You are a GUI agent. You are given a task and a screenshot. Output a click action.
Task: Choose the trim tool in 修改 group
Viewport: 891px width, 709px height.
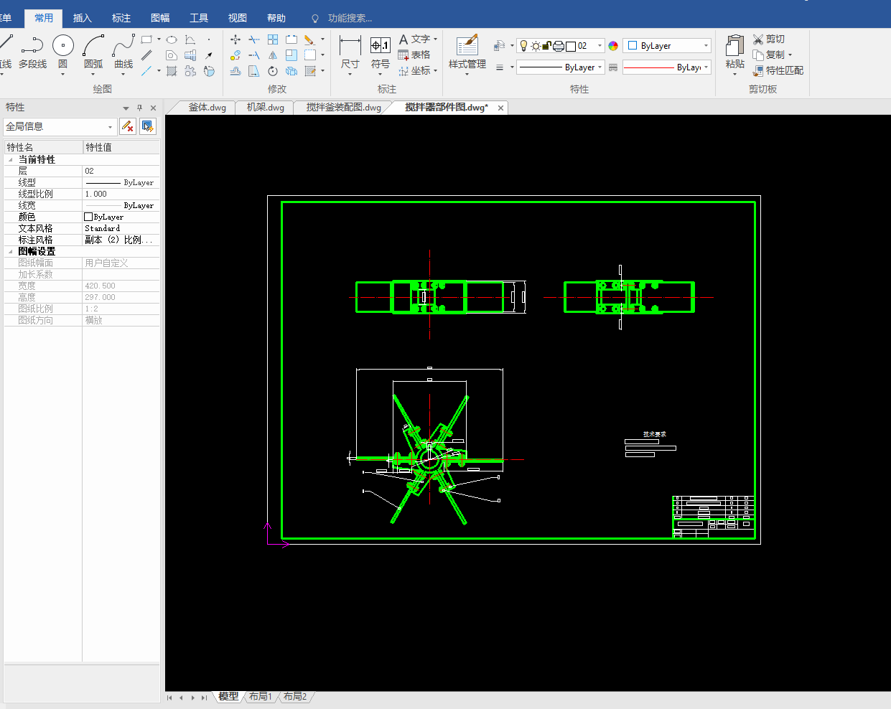[254, 39]
